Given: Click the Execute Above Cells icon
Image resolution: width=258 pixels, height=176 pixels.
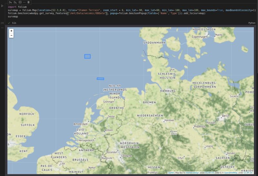Looking at the screenshot, I should pos(10,2).
